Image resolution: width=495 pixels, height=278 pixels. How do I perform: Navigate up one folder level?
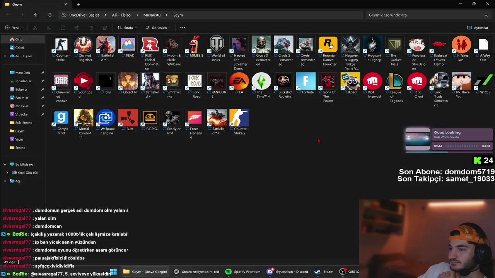(x=36, y=15)
